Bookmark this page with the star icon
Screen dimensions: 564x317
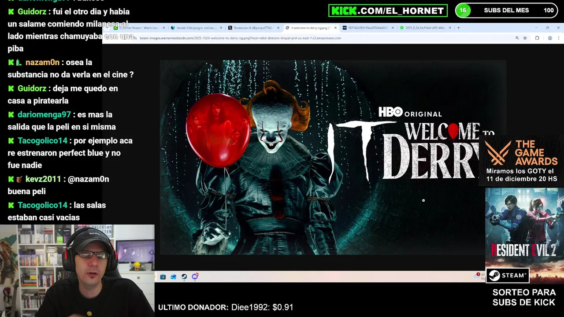pyautogui.click(x=525, y=38)
